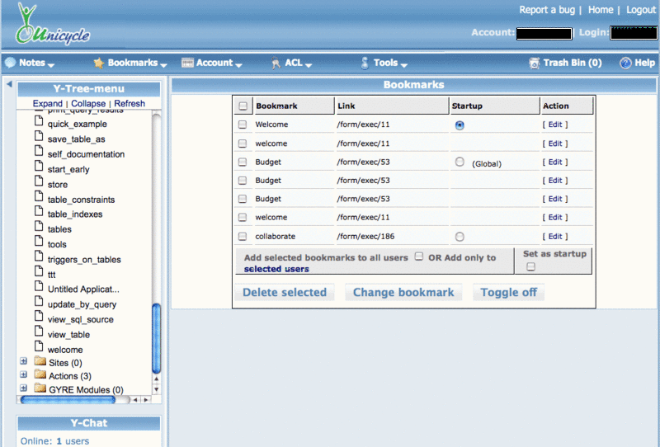
Task: Check the select-all checkbox in the table header
Action: [243, 106]
